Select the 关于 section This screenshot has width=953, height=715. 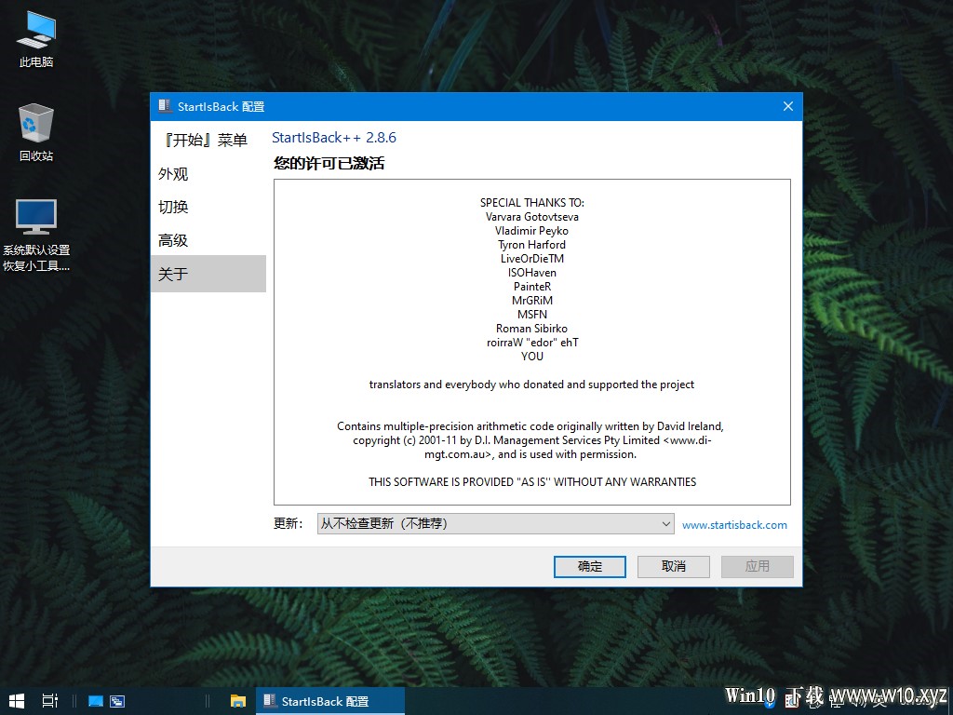[x=208, y=274]
